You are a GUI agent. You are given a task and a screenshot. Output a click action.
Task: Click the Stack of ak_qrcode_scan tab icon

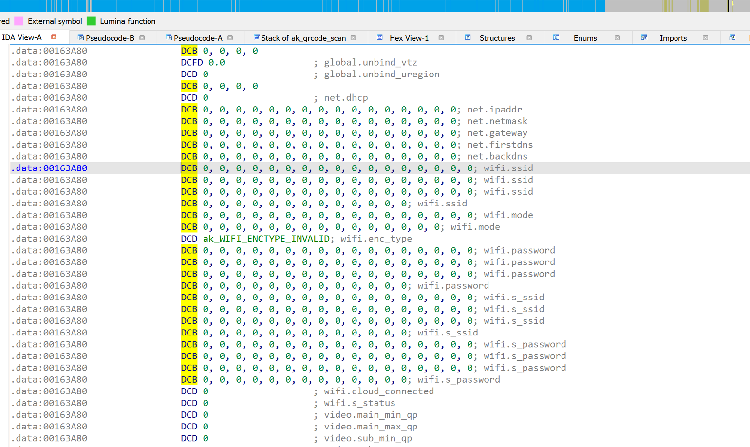256,37
